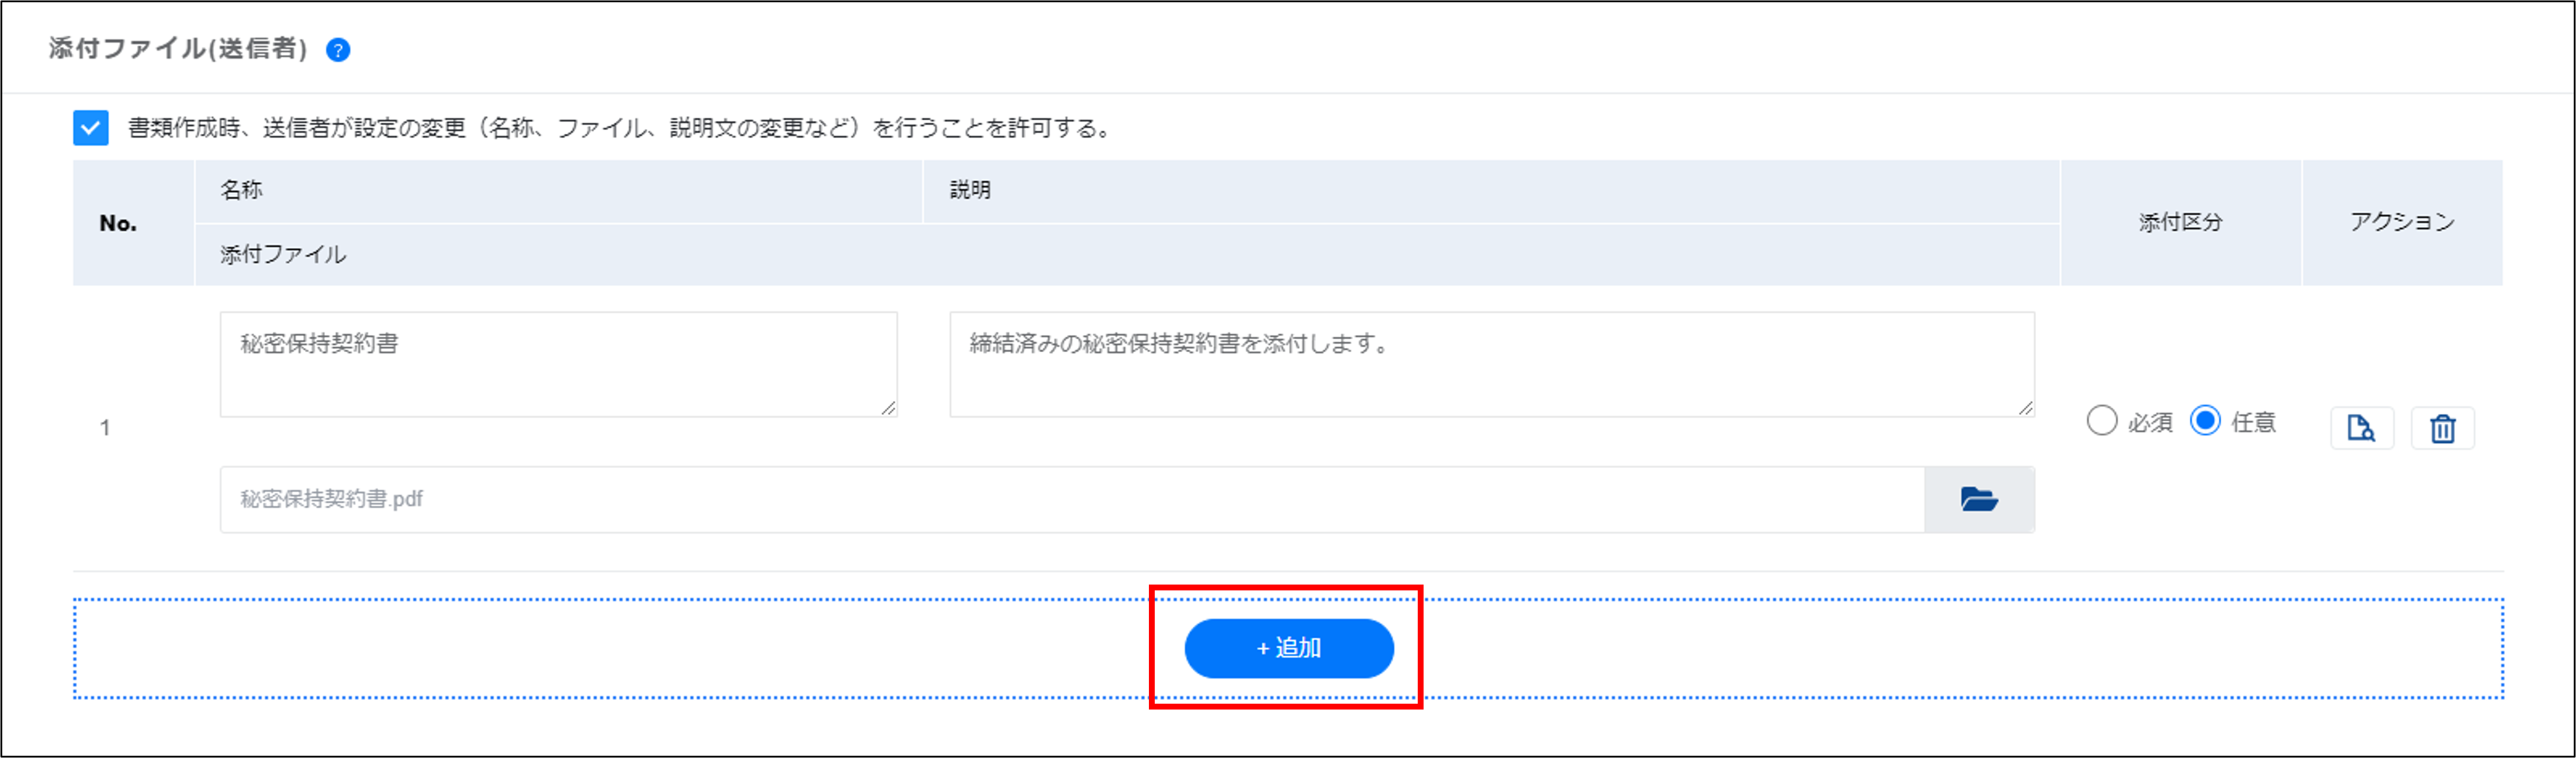Uncheck the sender settings permission checkbox

point(91,128)
